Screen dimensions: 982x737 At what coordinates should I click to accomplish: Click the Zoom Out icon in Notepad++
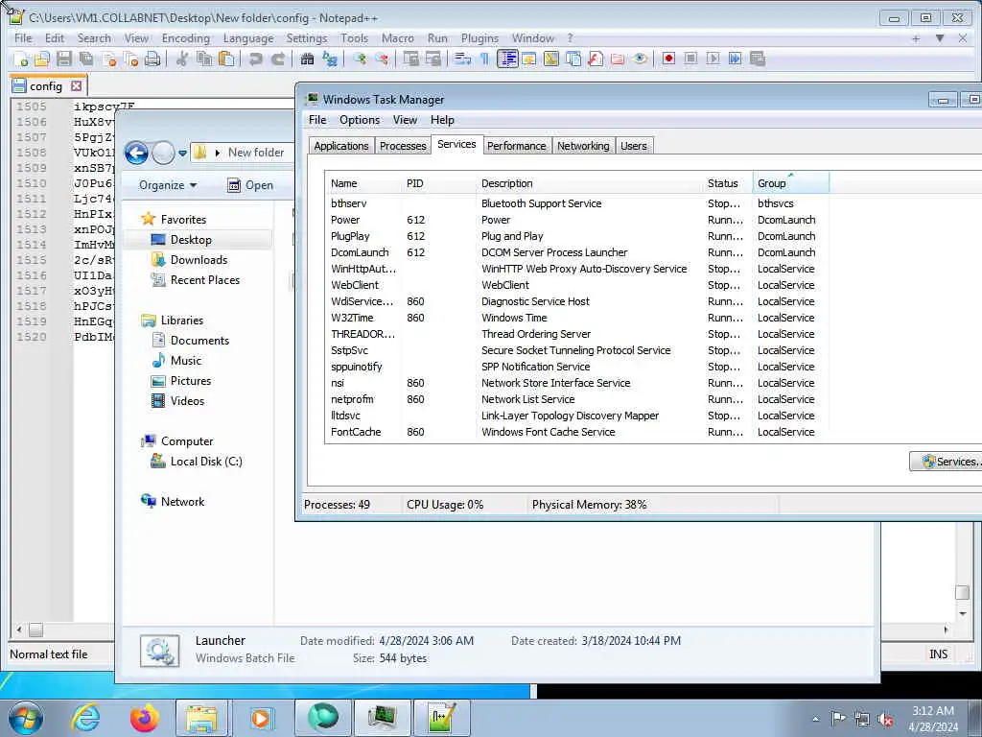point(382,59)
